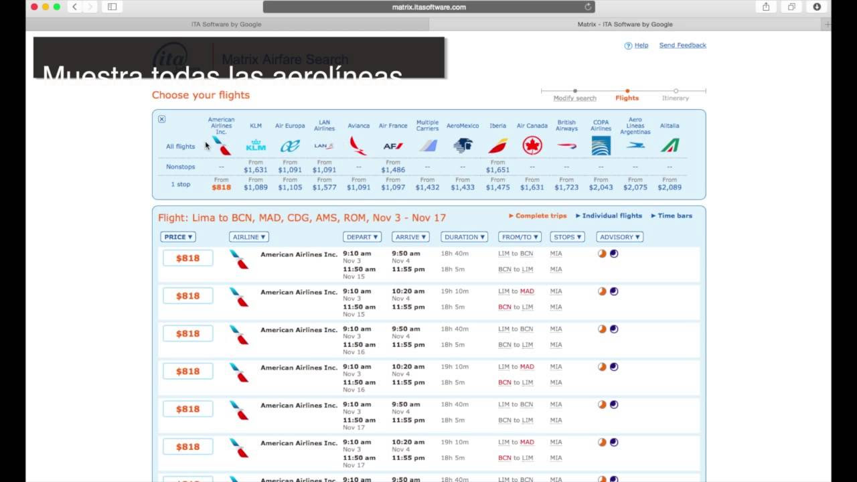Click the All flights row label
The height and width of the screenshot is (482, 857).
tap(181, 147)
